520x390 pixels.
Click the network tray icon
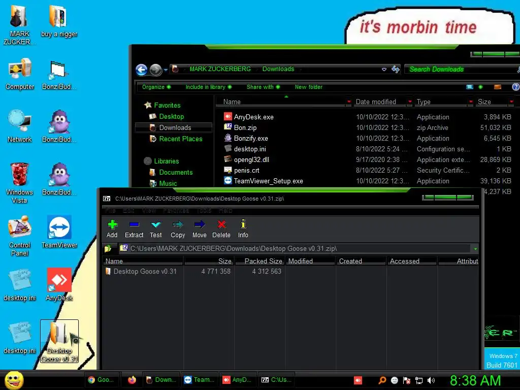click(x=419, y=380)
